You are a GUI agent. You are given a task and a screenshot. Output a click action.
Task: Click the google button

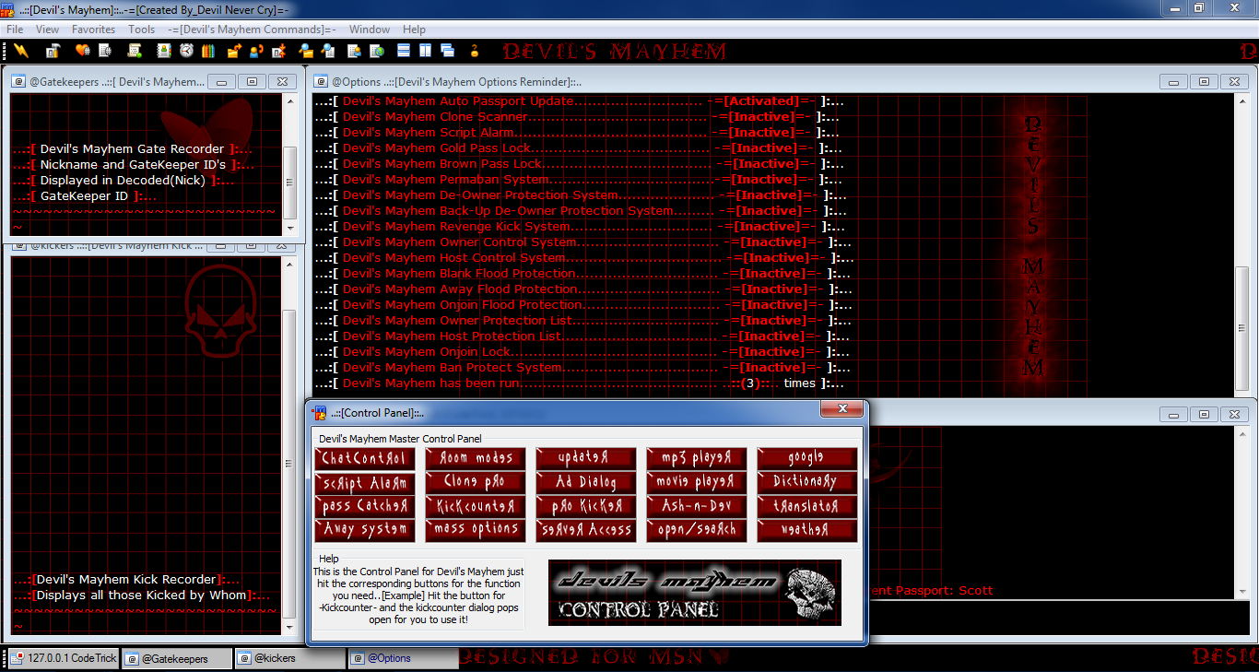click(807, 458)
